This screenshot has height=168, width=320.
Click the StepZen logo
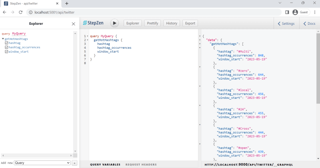(x=93, y=23)
